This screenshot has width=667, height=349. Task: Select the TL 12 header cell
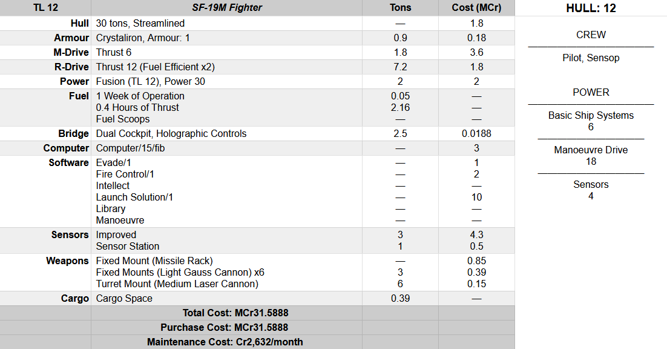click(x=45, y=8)
